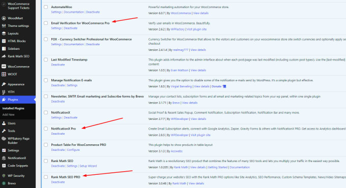Click the WooCommerce menu icon
This screenshot has height=188, width=346.
coord(4,67)
